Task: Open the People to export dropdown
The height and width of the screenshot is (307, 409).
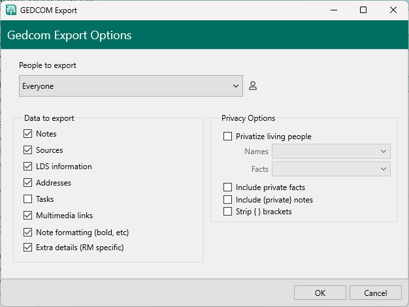Action: click(131, 86)
